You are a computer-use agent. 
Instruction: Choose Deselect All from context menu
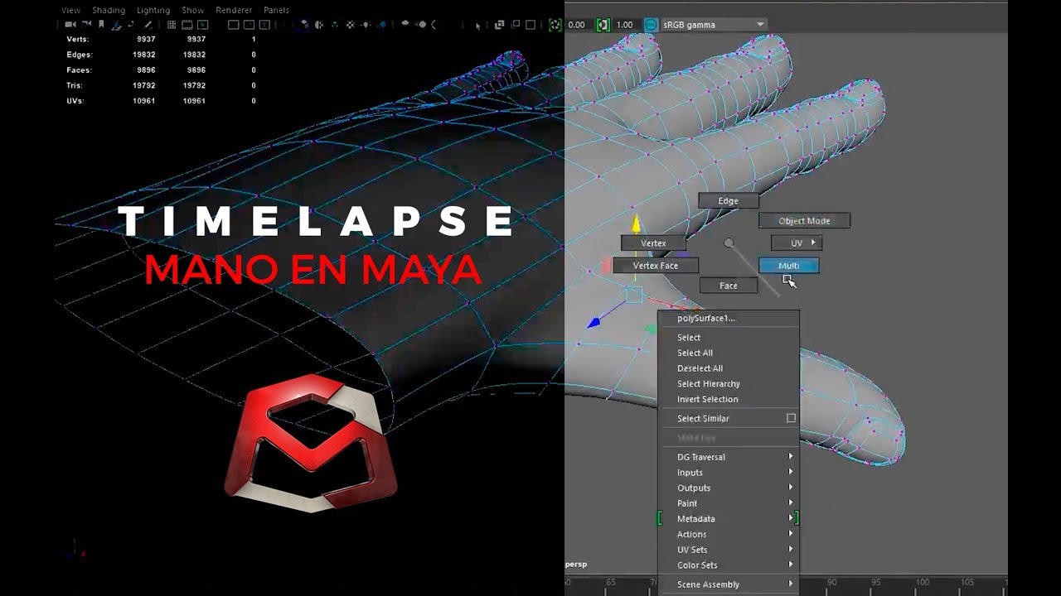(x=728, y=368)
